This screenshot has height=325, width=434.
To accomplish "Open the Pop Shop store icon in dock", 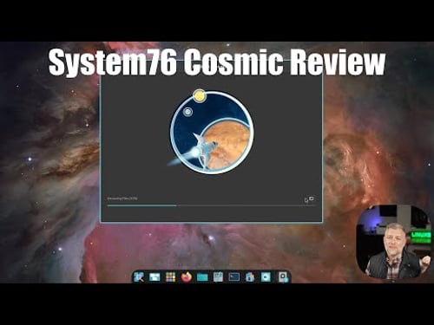I will click(250, 277).
